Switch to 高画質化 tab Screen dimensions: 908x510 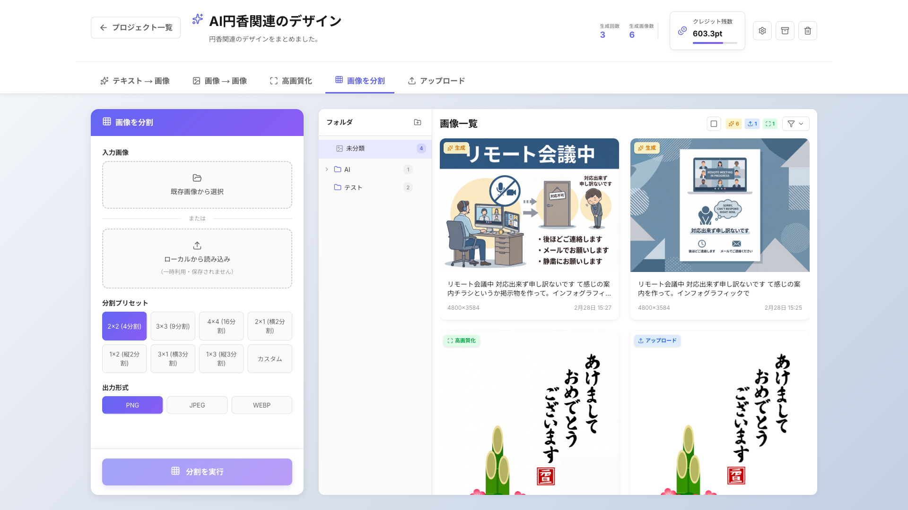point(291,81)
